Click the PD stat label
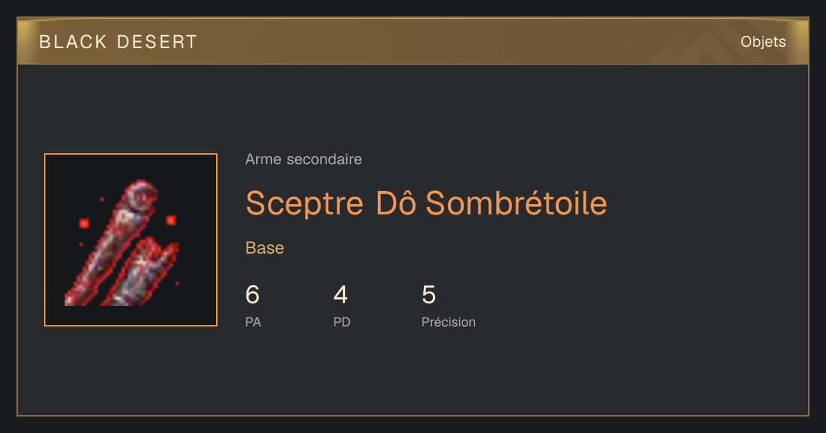Viewport: 826px width, 433px height. click(x=342, y=322)
